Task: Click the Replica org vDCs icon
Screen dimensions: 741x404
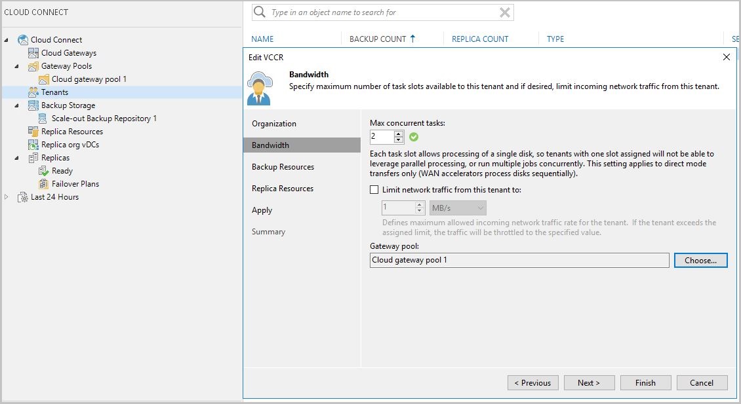Action: pos(32,144)
